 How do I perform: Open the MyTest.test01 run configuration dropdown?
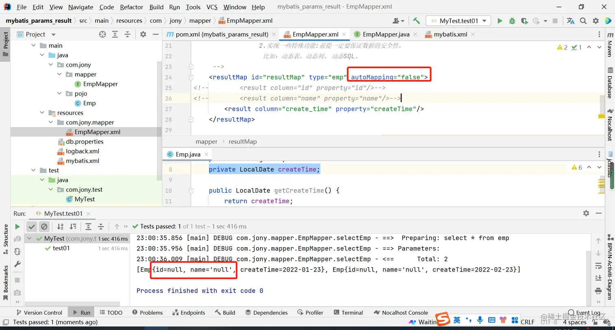point(458,21)
